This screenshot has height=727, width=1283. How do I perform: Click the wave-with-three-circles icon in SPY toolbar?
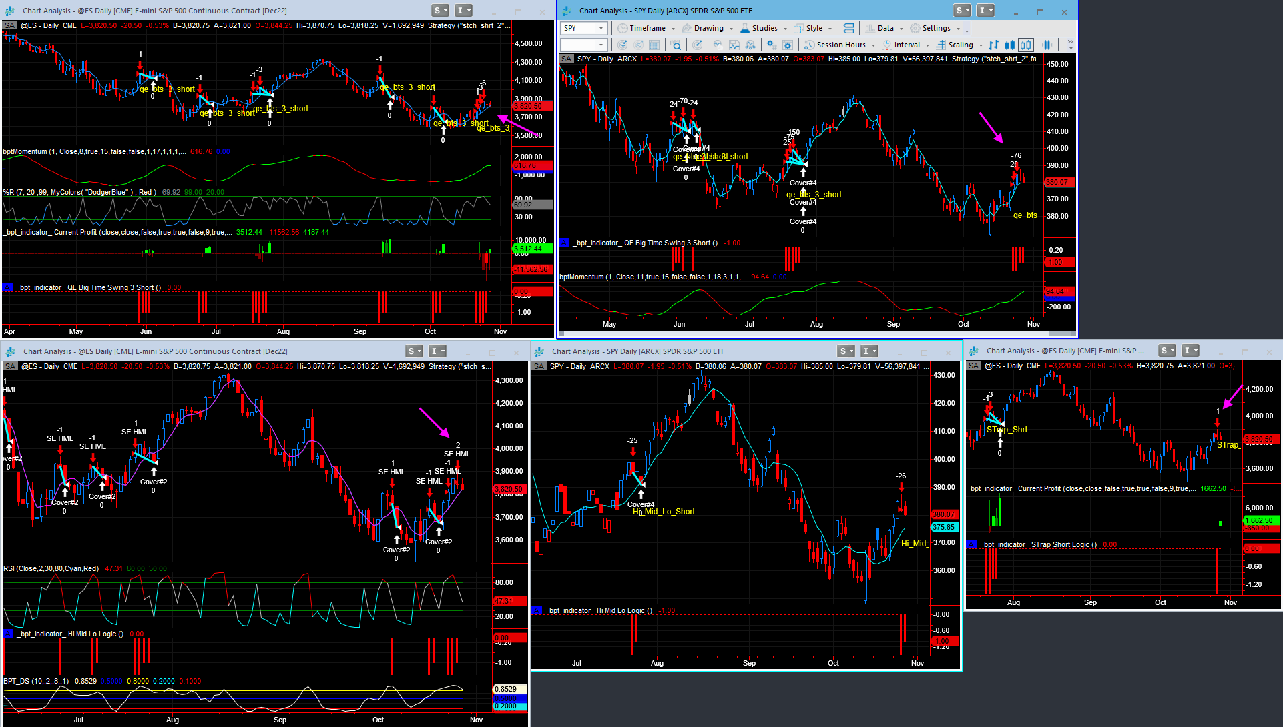coord(750,45)
